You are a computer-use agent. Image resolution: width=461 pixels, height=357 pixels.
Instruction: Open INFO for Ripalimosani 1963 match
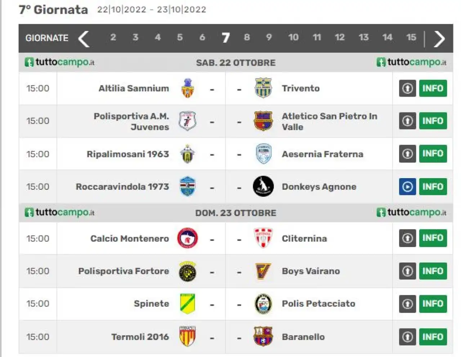(x=433, y=154)
